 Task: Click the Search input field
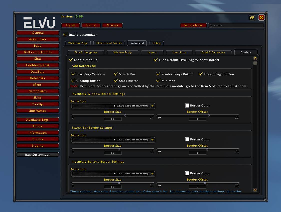[236, 25]
